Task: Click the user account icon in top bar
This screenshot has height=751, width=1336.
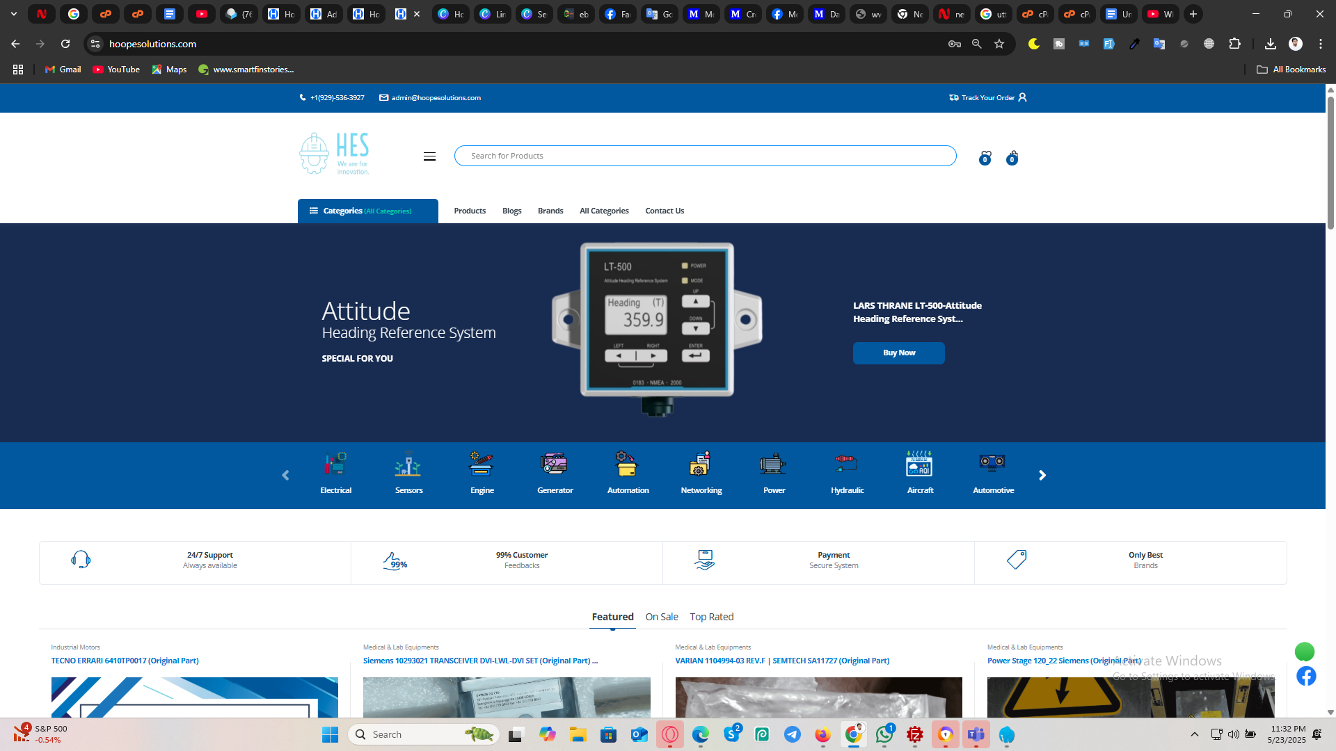Action: coord(1022,98)
